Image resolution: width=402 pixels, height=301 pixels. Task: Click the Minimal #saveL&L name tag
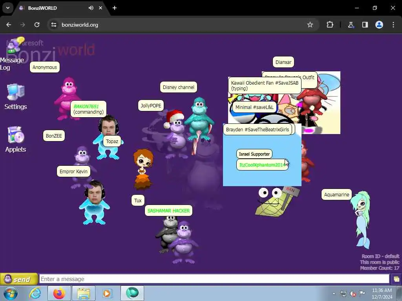254,107
